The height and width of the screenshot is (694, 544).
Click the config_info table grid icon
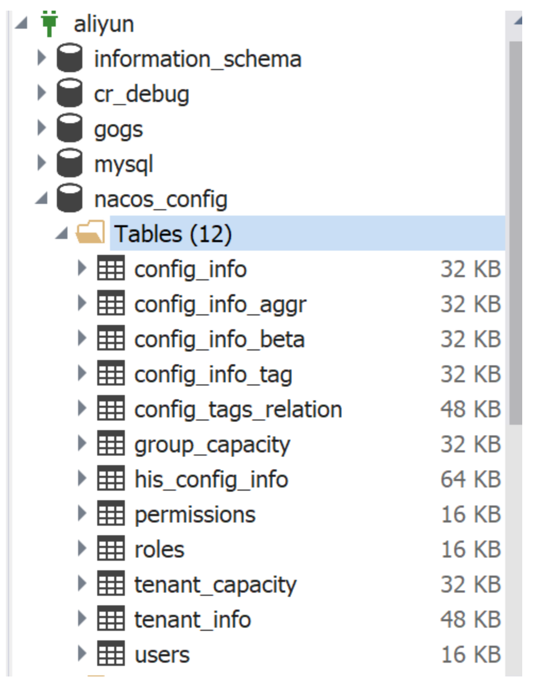(x=110, y=268)
